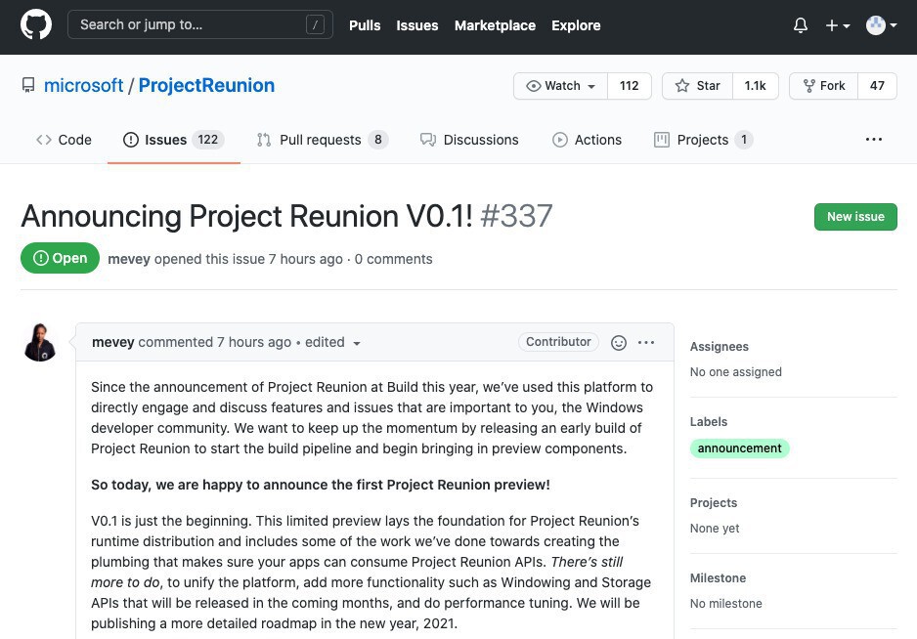
Task: Expand the plus create-new dropdown
Action: (x=838, y=25)
